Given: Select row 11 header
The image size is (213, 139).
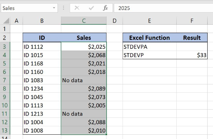Looking at the screenshot, I should [x=5, y=113].
